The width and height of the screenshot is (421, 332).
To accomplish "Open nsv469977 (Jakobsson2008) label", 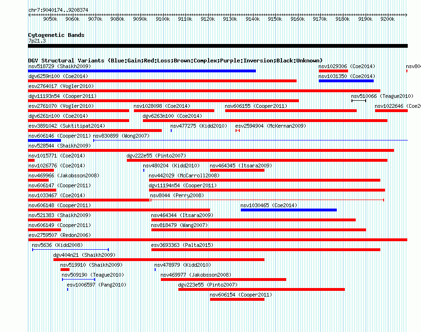I will (196, 275).
